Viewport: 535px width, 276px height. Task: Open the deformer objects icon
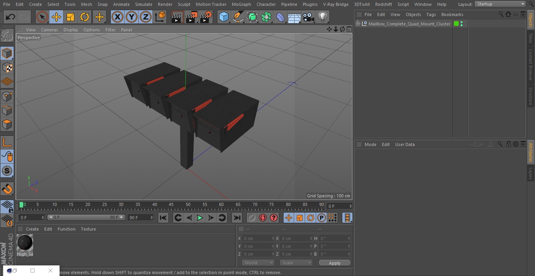click(x=280, y=17)
